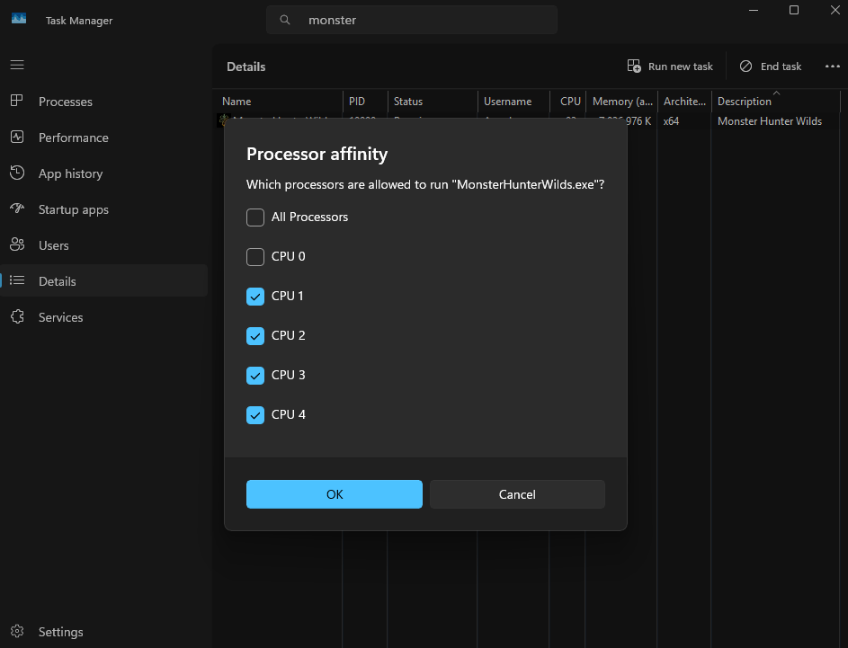Image resolution: width=848 pixels, height=648 pixels.
Task: Open the Services puzzle icon
Action: [x=17, y=317]
